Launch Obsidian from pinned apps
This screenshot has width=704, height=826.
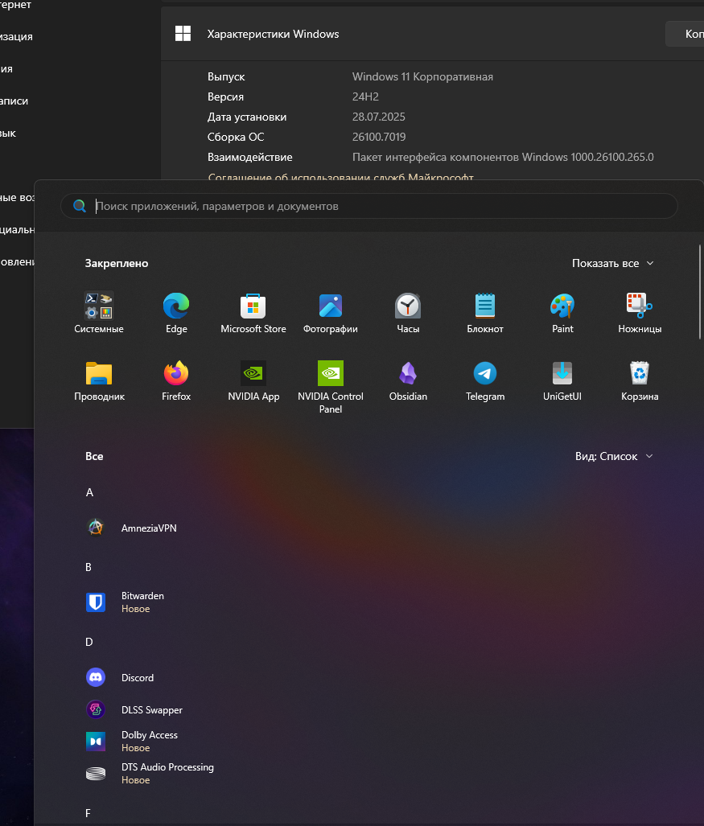click(x=408, y=381)
